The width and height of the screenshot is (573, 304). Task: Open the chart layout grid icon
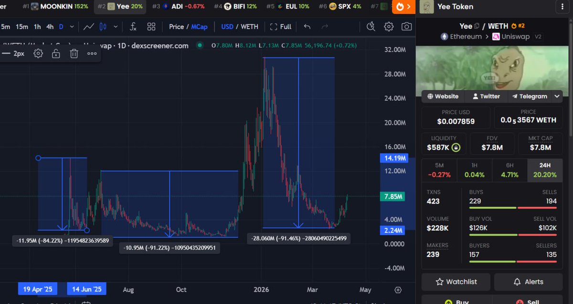click(151, 27)
